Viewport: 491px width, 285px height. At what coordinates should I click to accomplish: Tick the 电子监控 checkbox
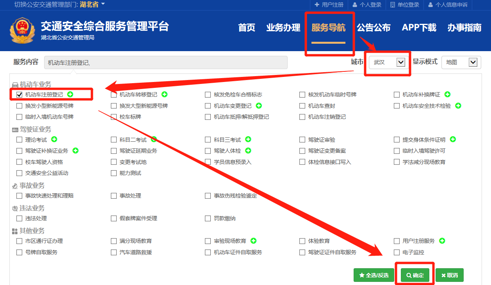click(397, 252)
